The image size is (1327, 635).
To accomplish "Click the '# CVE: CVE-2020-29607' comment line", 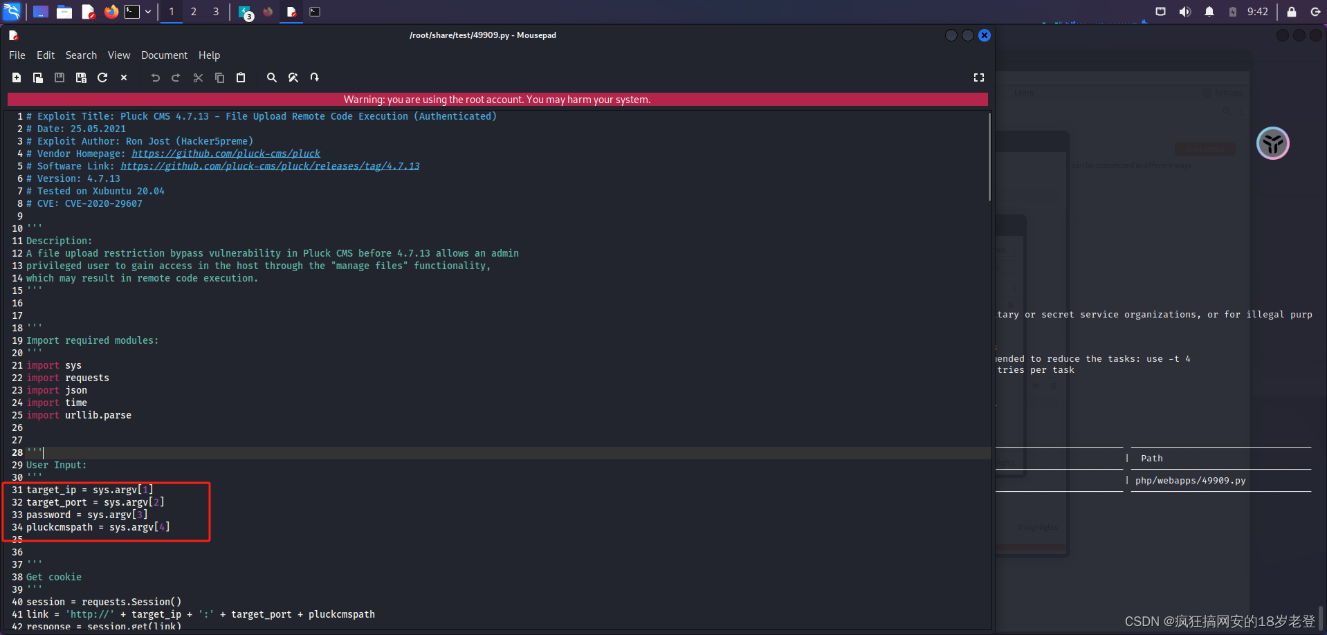I will 84,203.
